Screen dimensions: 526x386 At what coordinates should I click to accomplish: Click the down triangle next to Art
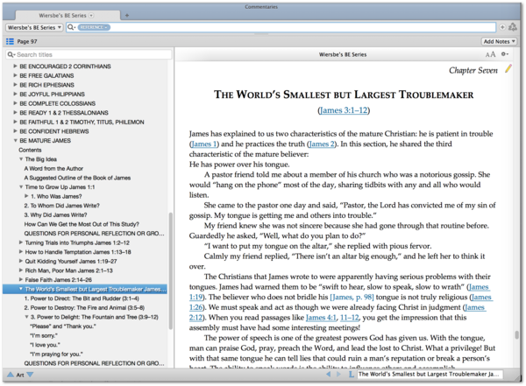[x=30, y=375]
